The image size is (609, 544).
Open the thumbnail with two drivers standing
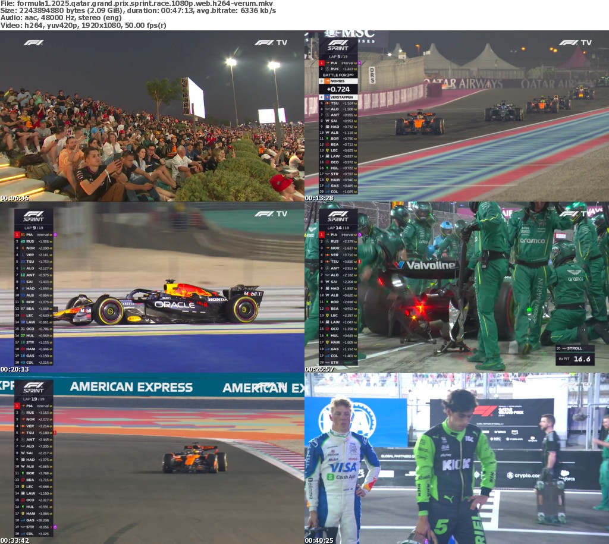coord(457,458)
